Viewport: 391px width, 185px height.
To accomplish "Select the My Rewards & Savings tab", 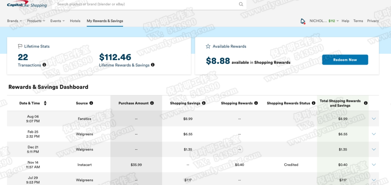I will 105,21.
